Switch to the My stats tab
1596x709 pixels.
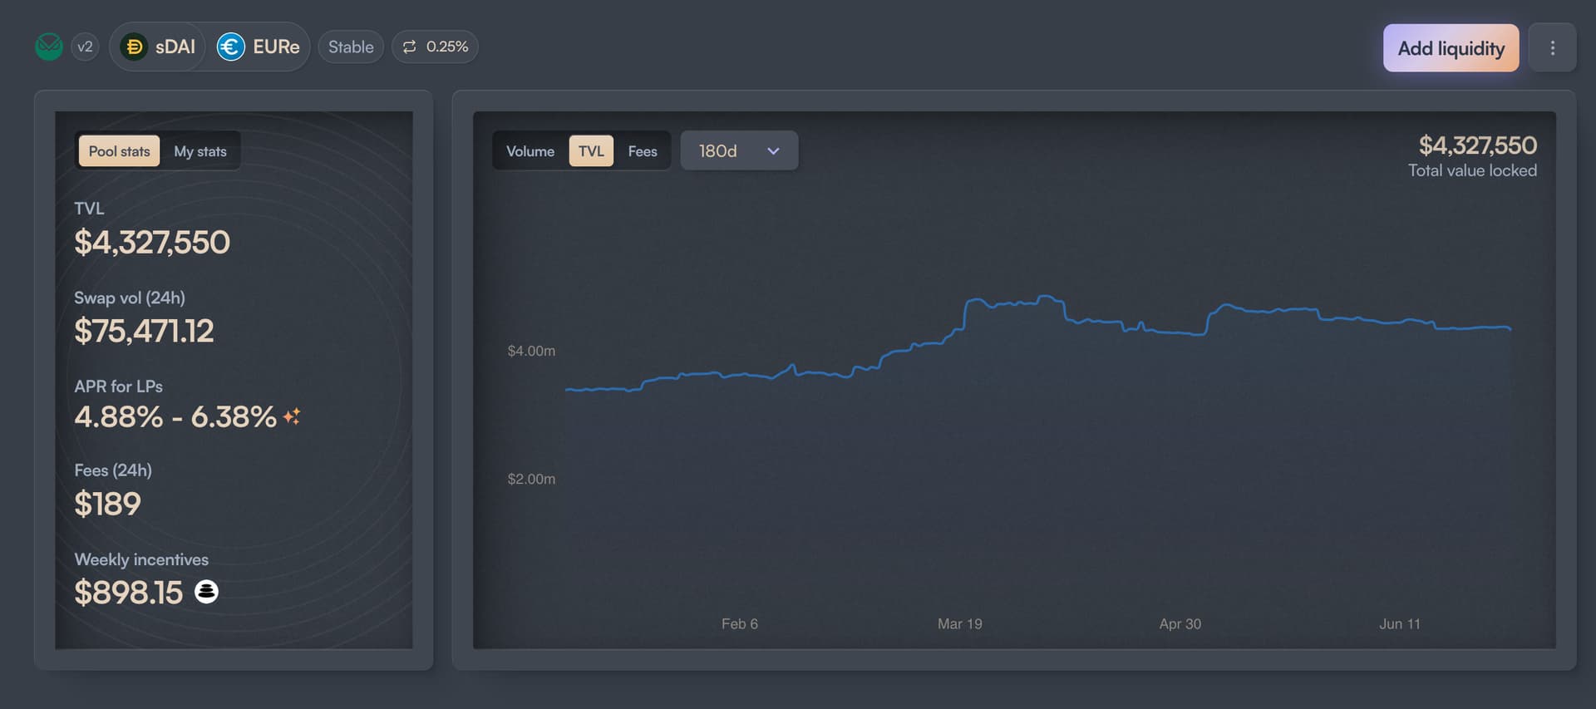pos(200,151)
